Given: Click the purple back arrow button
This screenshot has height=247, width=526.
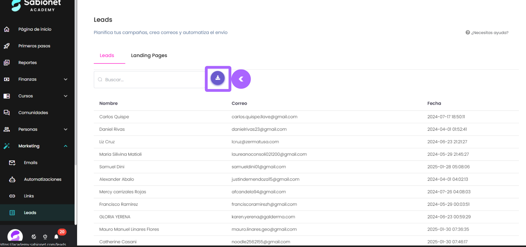Looking at the screenshot, I should coord(241,79).
